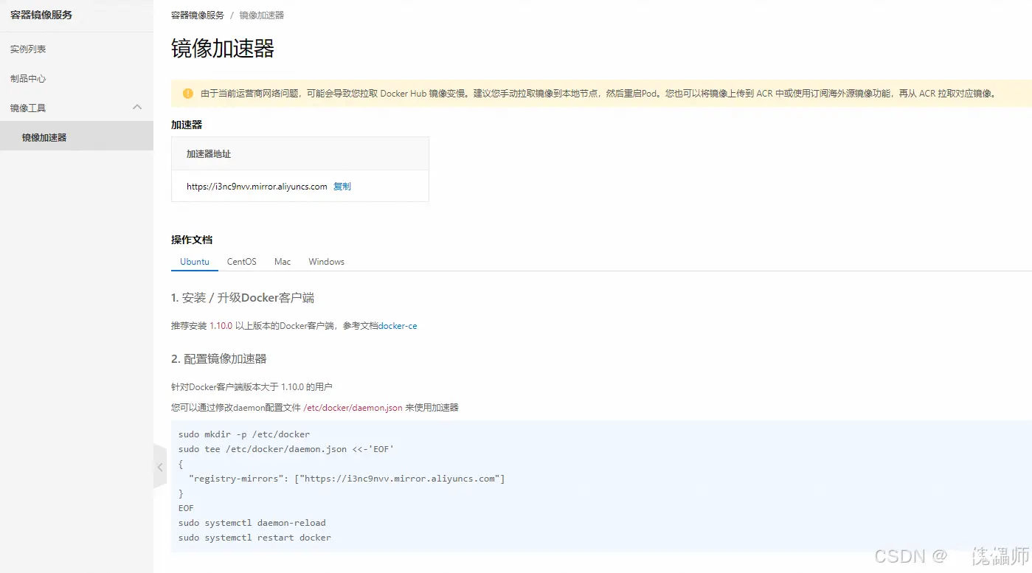The image size is (1032, 573).
Task: Click the 操作文档 section heading
Action: click(192, 240)
